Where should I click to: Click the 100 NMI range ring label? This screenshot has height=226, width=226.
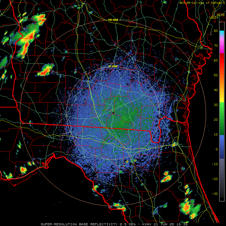tap(113, 20)
